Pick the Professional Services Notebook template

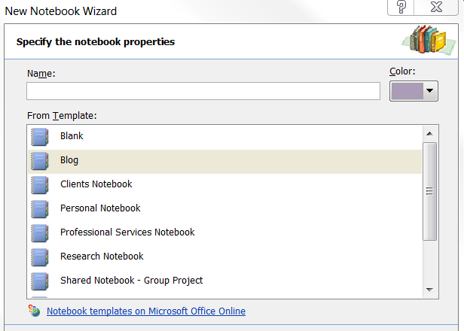(x=224, y=233)
